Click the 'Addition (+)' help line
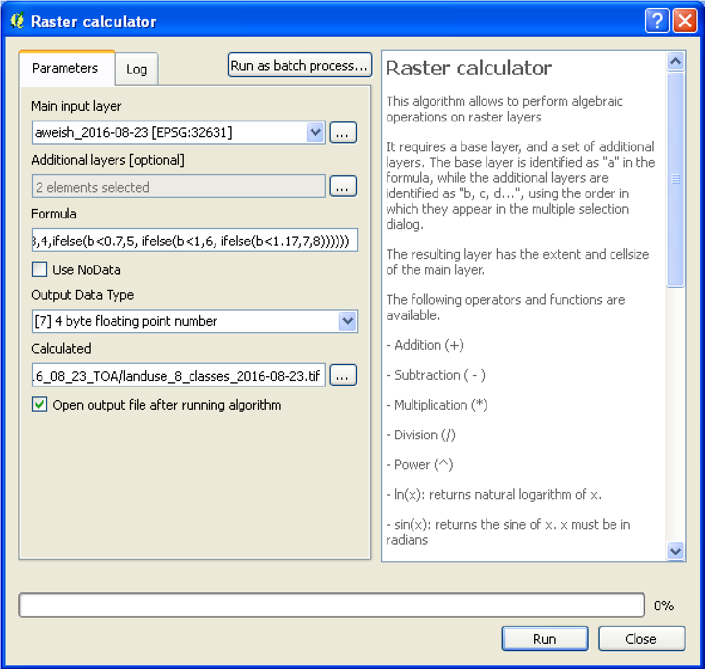 425,346
